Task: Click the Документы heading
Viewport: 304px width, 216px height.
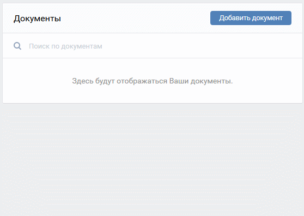Action: click(37, 19)
